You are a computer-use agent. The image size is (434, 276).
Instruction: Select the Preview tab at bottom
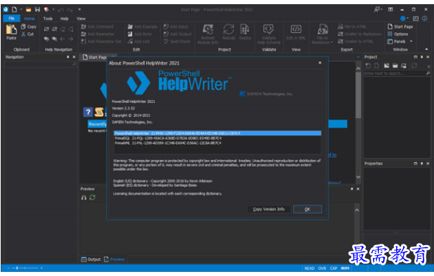pos(114,260)
